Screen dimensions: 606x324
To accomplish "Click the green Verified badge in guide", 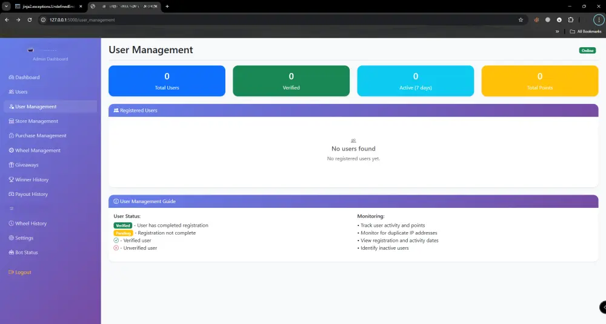I will point(123,225).
